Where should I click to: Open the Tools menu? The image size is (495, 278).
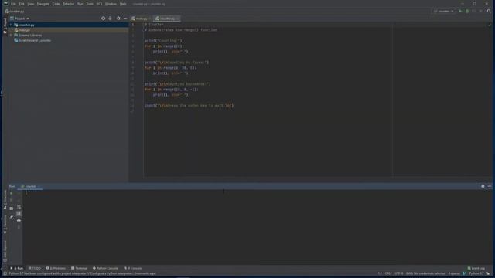click(x=90, y=4)
